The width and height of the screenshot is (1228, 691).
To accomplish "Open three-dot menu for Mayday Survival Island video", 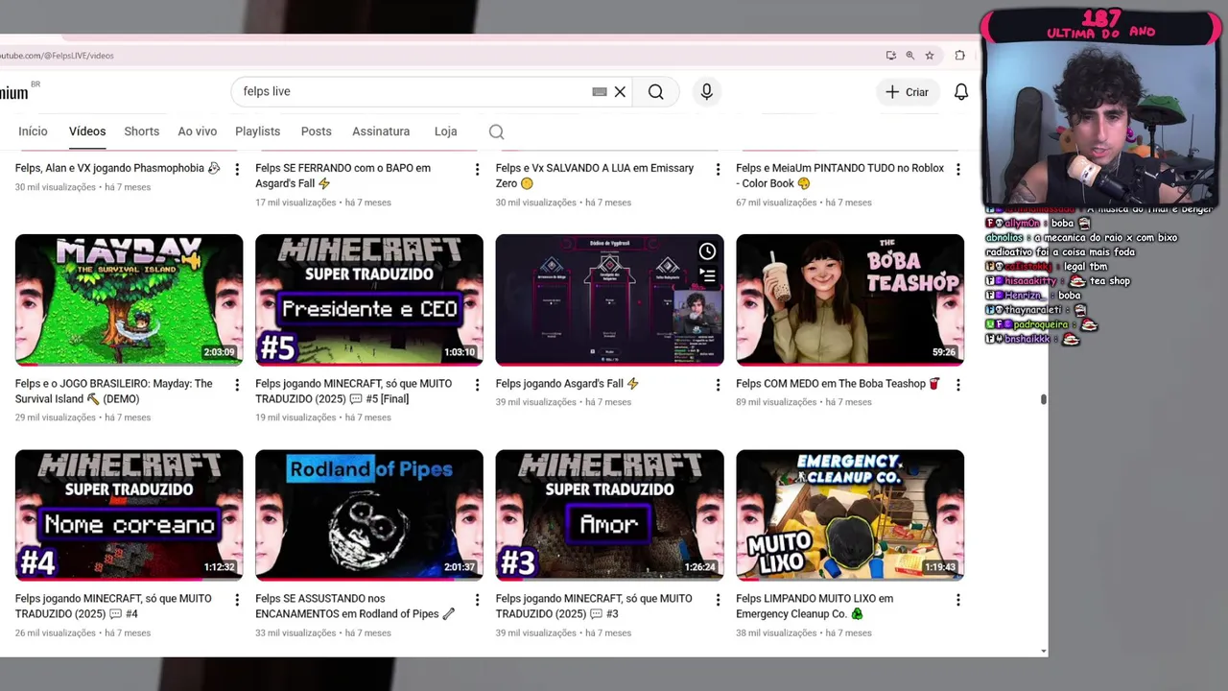I will (x=237, y=385).
